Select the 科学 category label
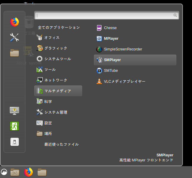Screen dimensions: 192x178 (48, 102)
